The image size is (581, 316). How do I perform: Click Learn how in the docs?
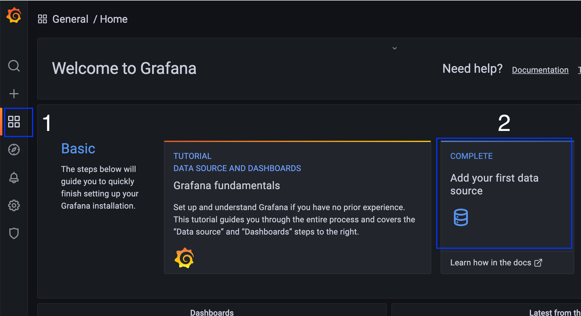tap(491, 263)
